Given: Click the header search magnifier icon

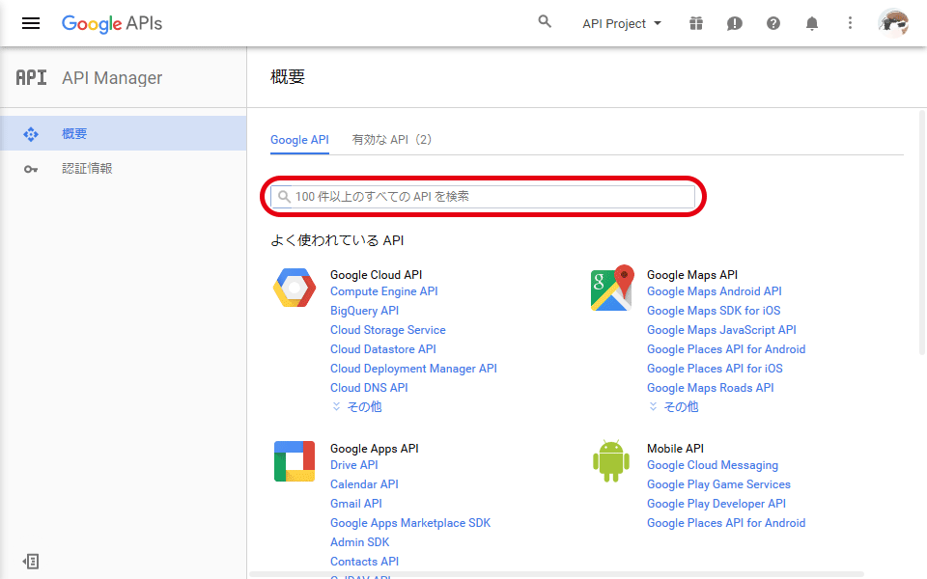Looking at the screenshot, I should [x=545, y=22].
